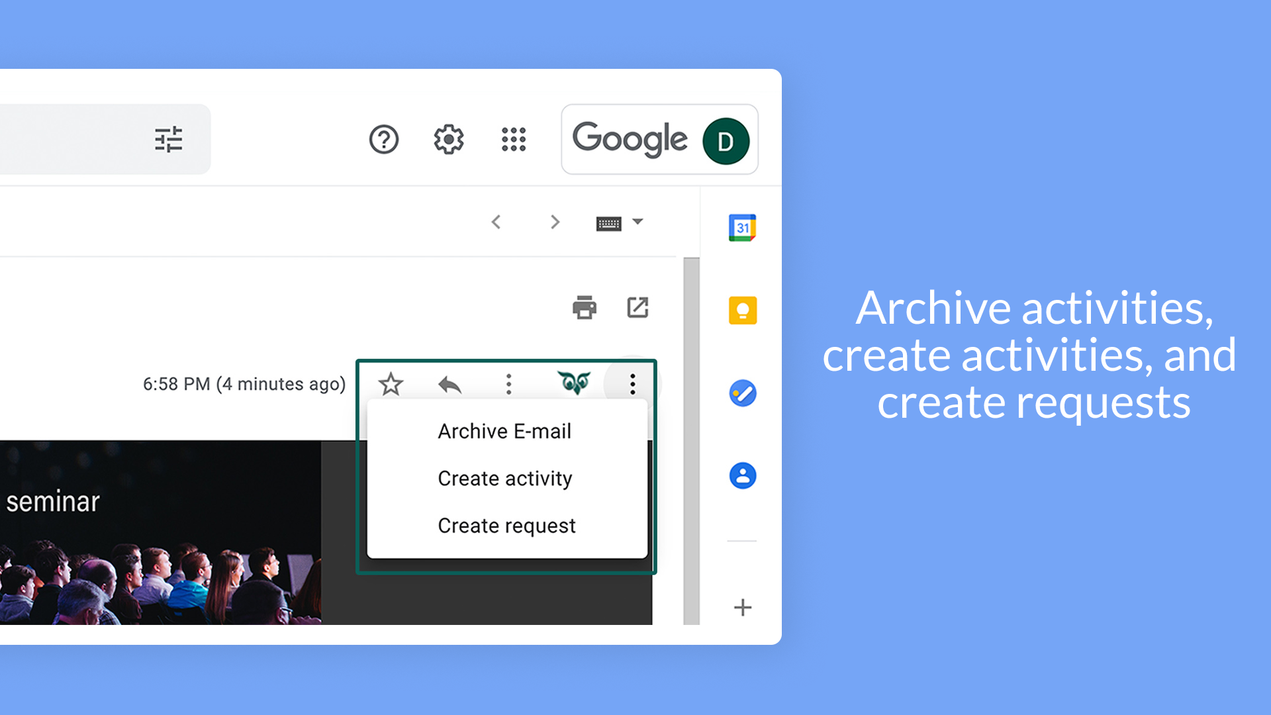Image resolution: width=1271 pixels, height=715 pixels.
Task: Select Create activity from the menu
Action: click(x=504, y=478)
